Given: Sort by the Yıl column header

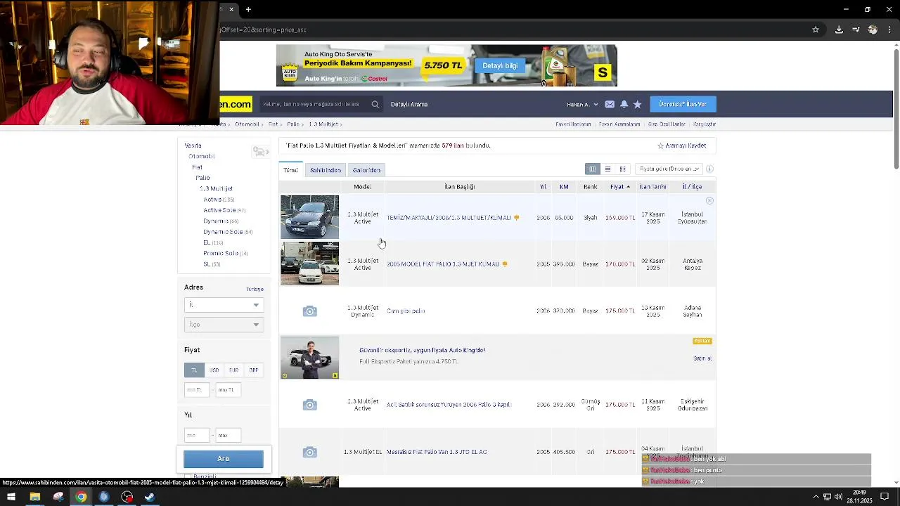Looking at the screenshot, I should tap(543, 187).
